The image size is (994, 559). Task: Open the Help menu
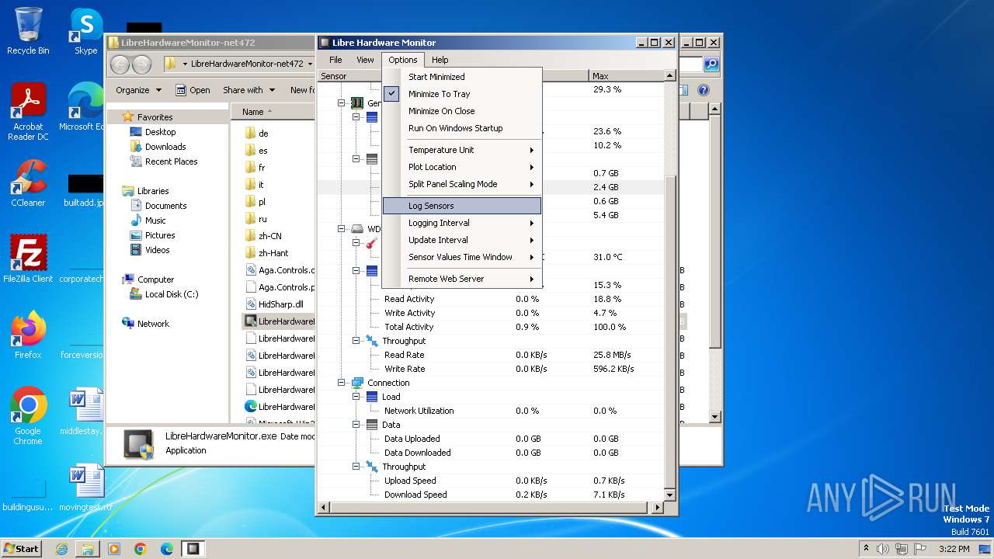440,60
